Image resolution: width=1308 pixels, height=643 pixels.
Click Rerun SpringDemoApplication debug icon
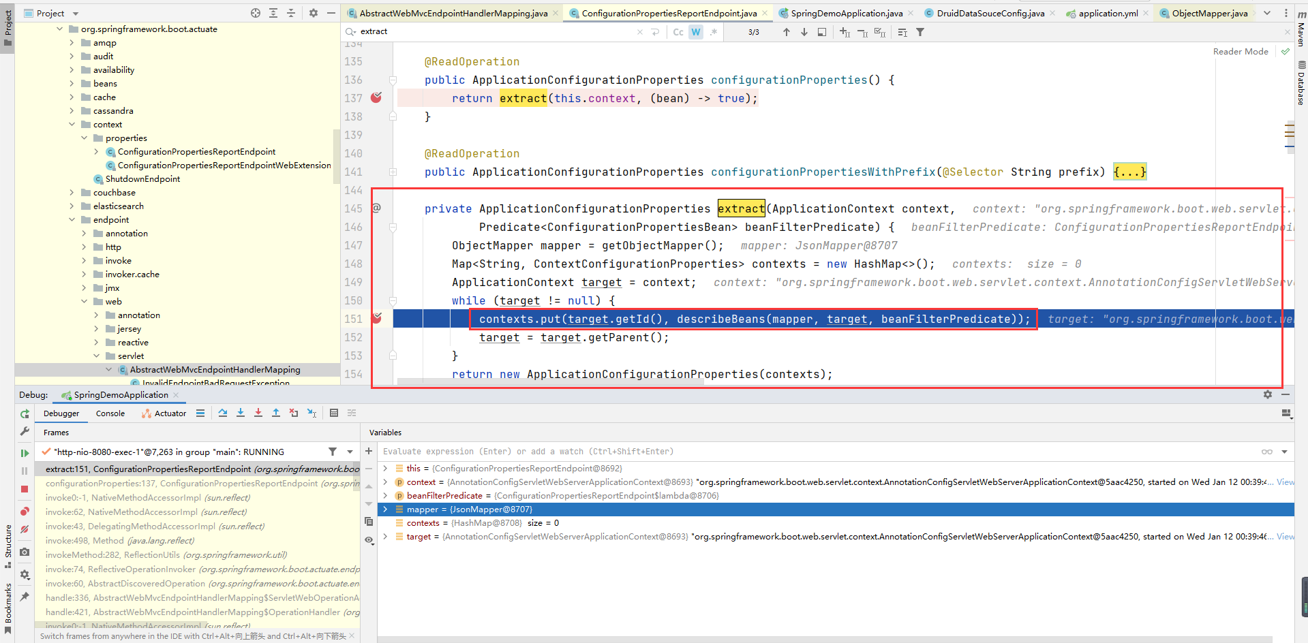25,413
